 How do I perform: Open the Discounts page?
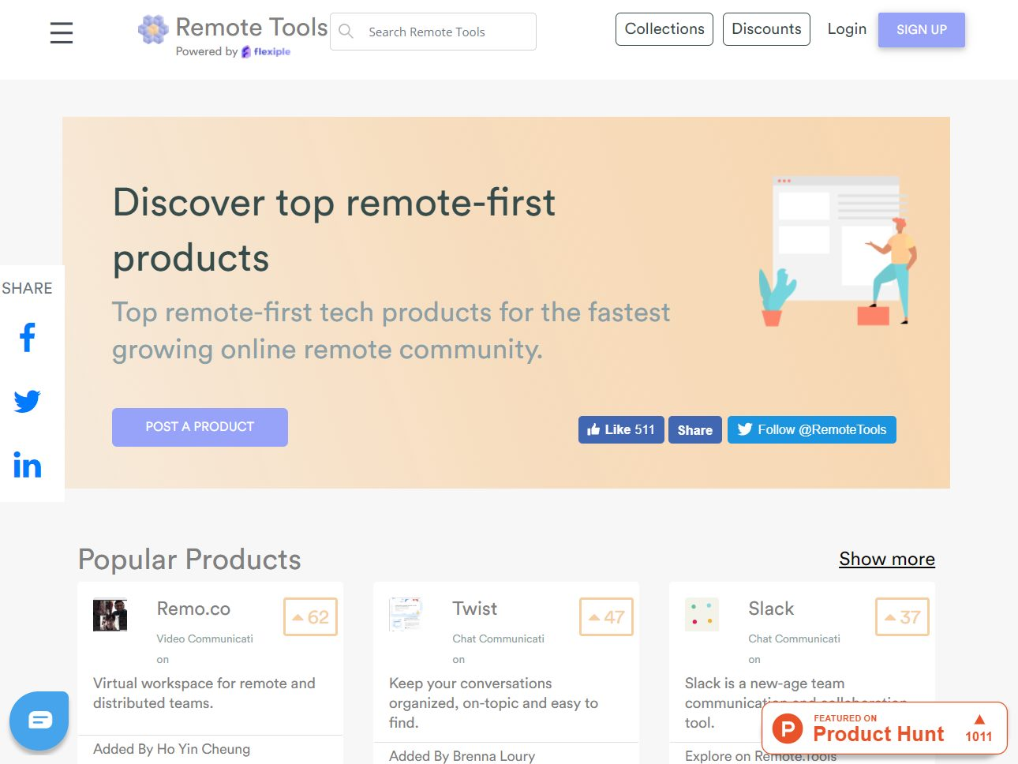pyautogui.click(x=766, y=29)
